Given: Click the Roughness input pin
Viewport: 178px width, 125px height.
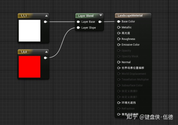Looking at the screenshot, I should point(119,39).
